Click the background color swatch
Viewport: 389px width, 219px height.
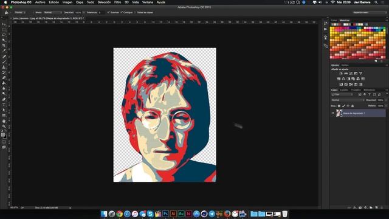coord(5,136)
